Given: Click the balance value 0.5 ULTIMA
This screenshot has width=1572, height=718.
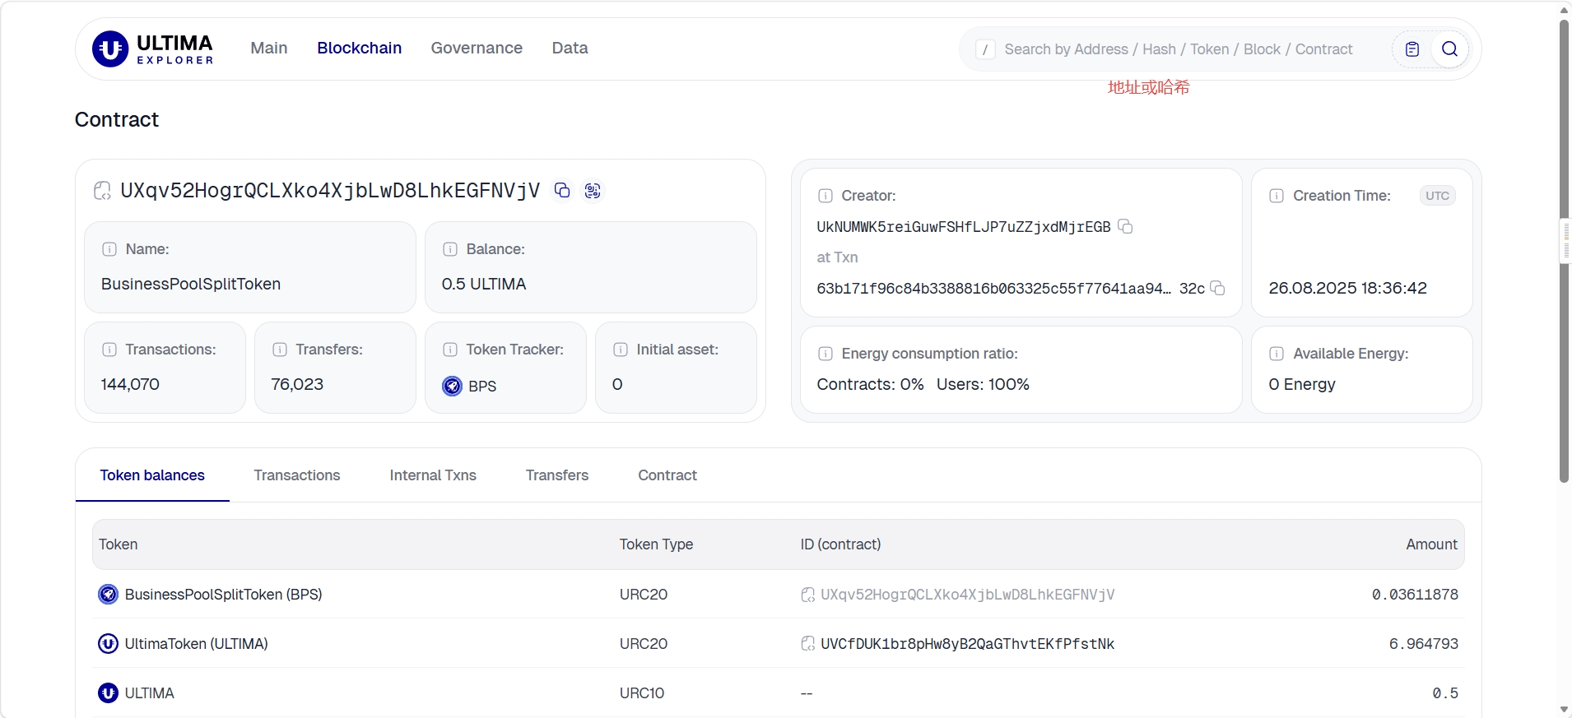Looking at the screenshot, I should click(484, 284).
